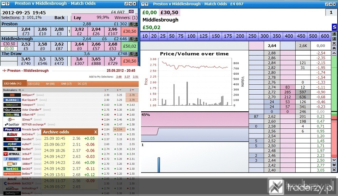Click the second chart icon beside stake bar
This screenshot has height=196, width=338.
point(334,39)
